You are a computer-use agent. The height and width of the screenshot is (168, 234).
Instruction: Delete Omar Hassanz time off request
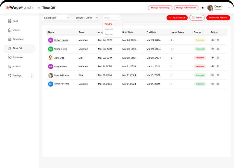pos(217,84)
